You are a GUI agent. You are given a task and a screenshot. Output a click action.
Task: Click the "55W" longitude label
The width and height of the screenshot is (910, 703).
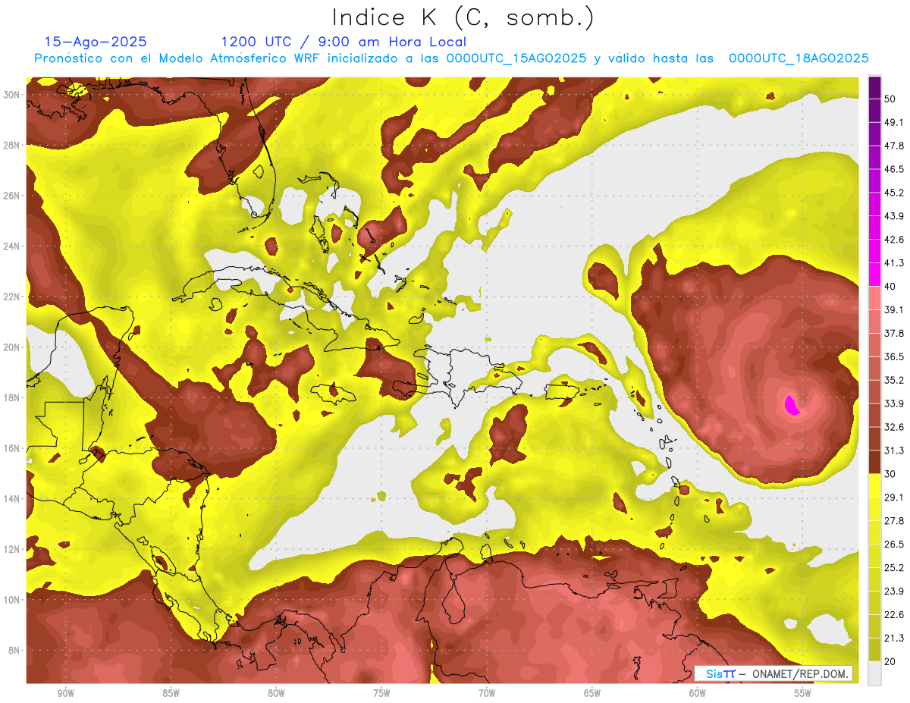coord(803,693)
